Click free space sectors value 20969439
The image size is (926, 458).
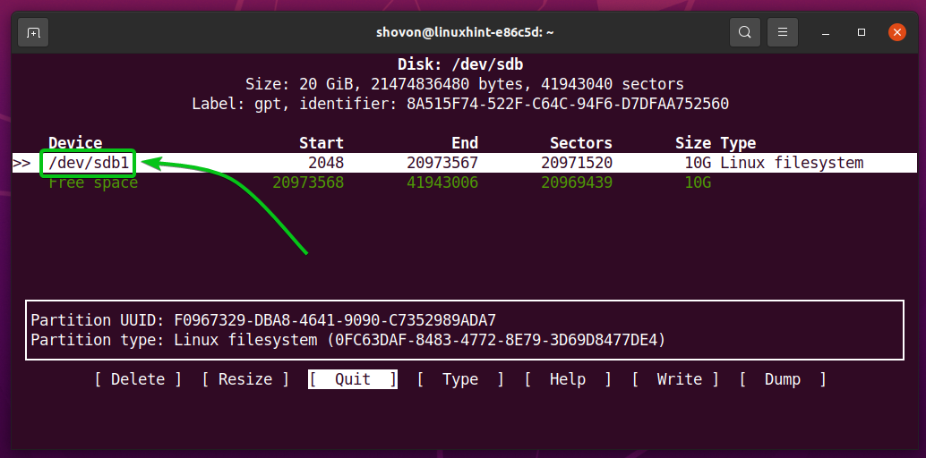coord(577,183)
